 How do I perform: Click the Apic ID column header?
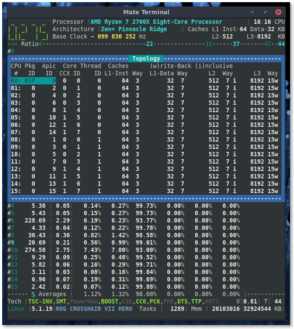(x=49, y=70)
